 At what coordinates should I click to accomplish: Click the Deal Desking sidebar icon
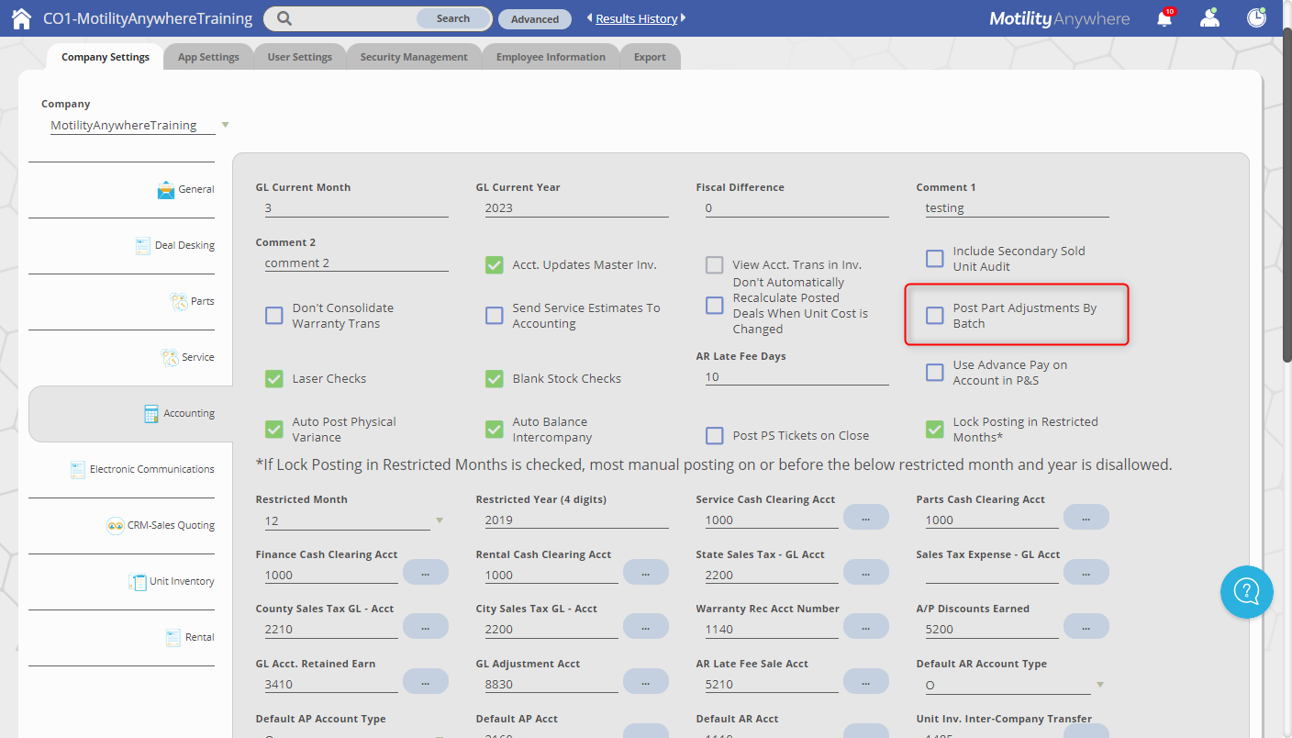tap(142, 246)
